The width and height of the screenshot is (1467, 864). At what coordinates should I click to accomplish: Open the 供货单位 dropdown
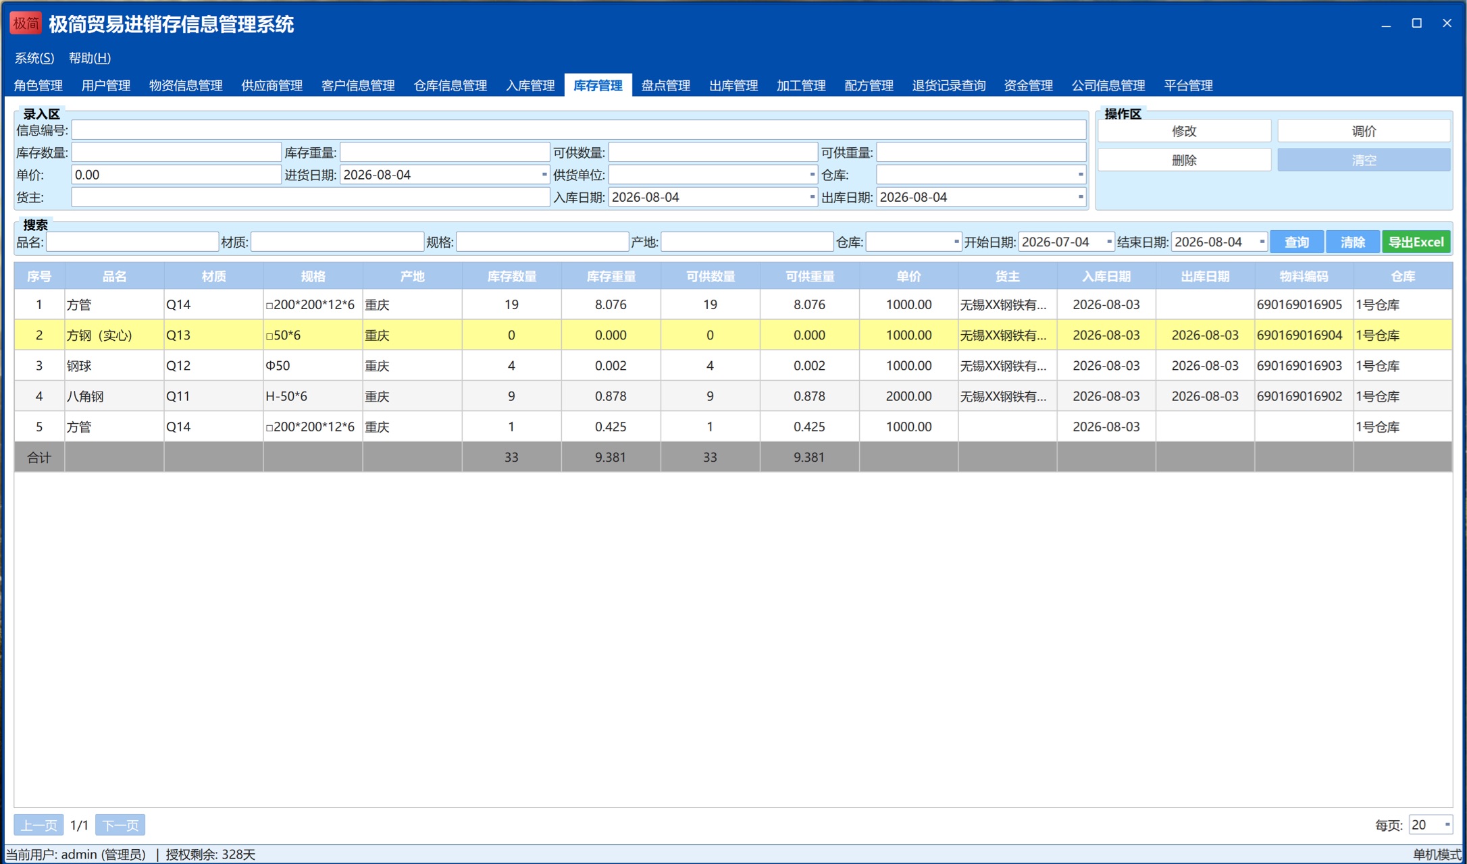[812, 175]
